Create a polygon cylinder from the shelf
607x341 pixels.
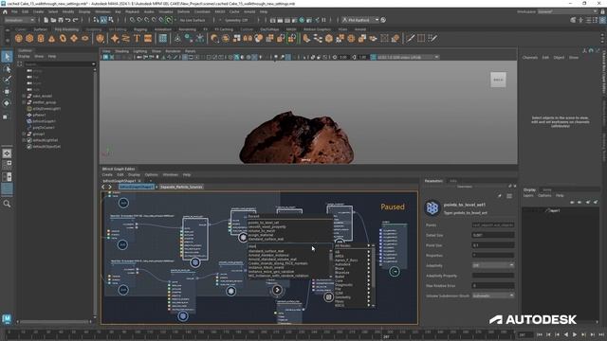click(x=41, y=38)
